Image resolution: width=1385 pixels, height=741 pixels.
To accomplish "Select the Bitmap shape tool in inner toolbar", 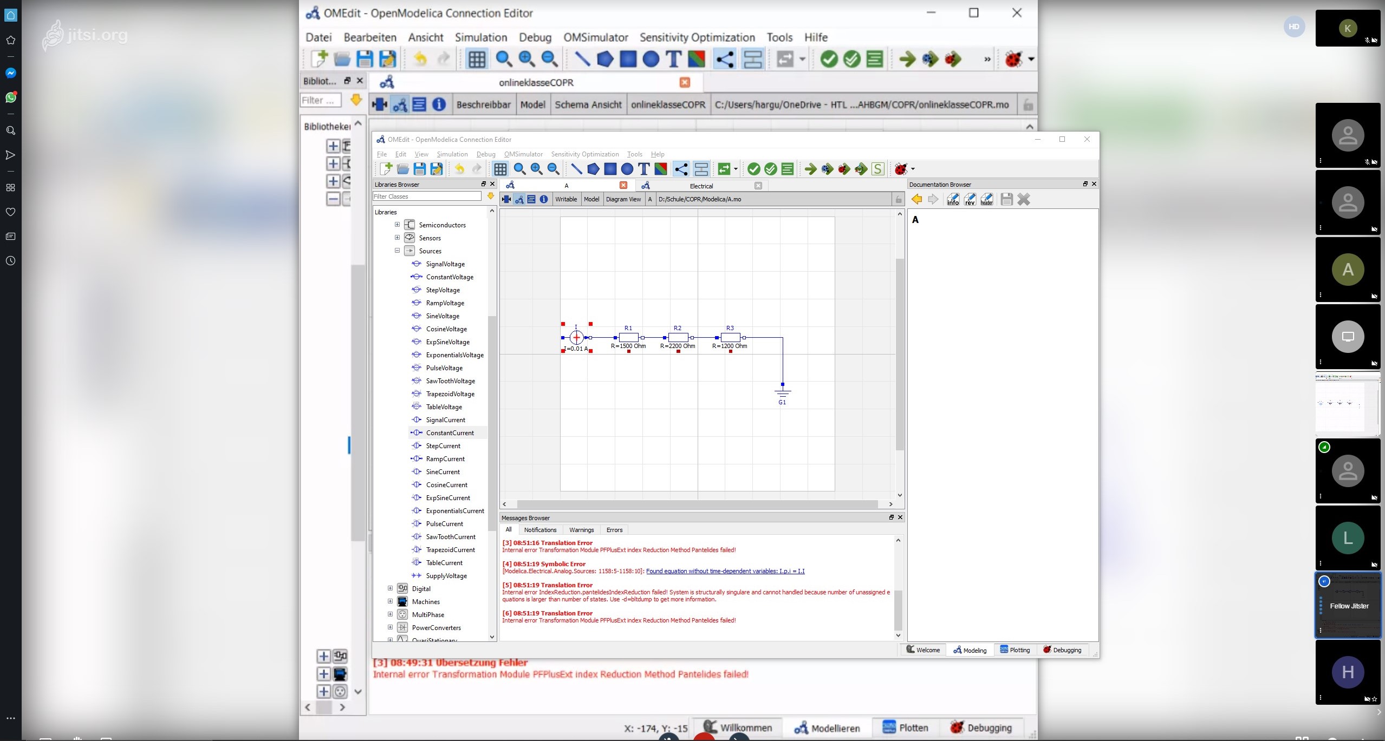I will tap(660, 169).
